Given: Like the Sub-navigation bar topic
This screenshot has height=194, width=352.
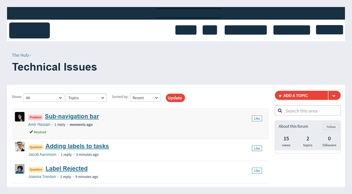Looking at the screenshot, I should coord(257,118).
